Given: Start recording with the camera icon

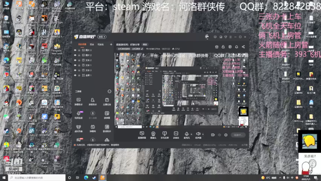Looking at the screenshot, I should pos(213,135).
